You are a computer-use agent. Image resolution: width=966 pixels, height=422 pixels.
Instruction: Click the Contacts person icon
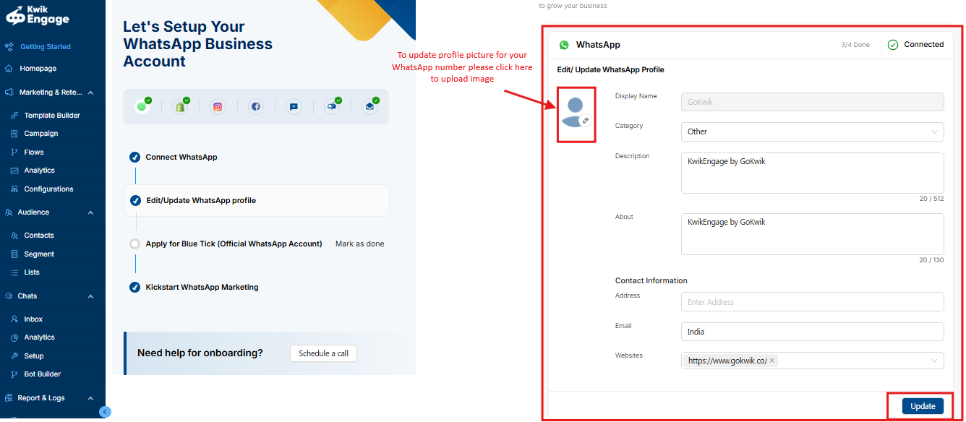[x=15, y=236]
